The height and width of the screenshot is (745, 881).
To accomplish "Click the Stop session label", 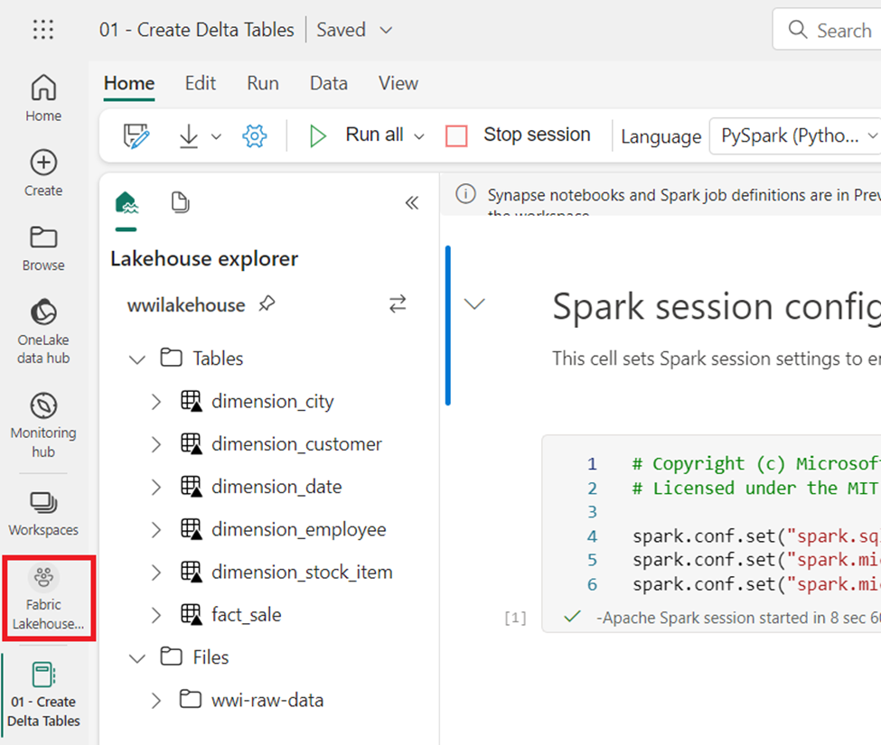I will (537, 135).
